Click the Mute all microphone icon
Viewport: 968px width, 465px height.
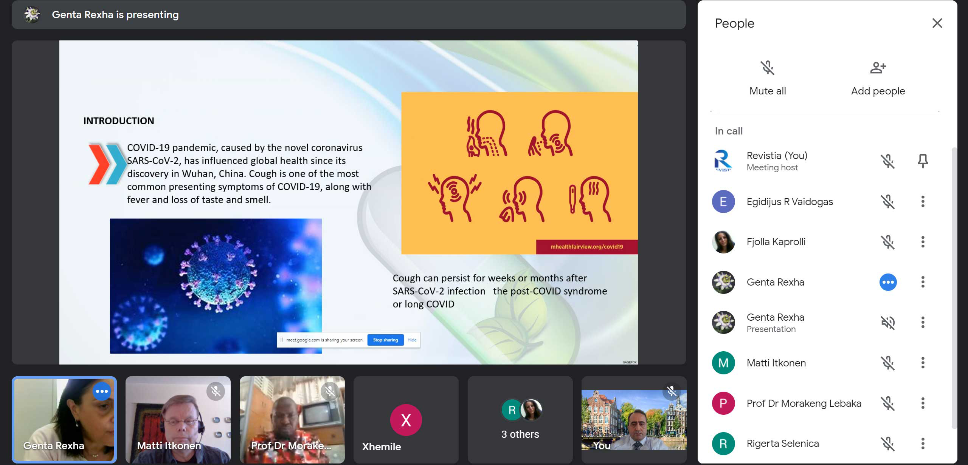pos(767,68)
